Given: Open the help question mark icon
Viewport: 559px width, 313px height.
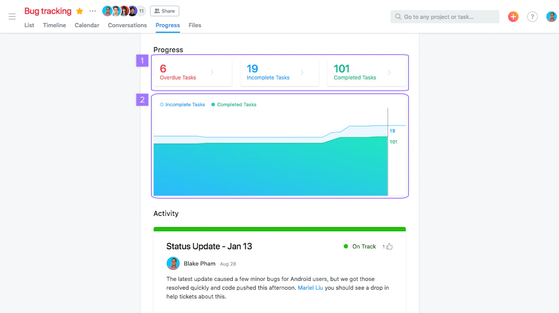Looking at the screenshot, I should click(x=532, y=17).
